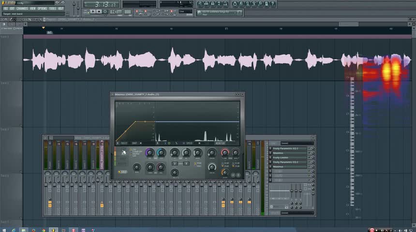Open the CHANNELS menu
Viewport: 416px width, 232px height.
22,8
